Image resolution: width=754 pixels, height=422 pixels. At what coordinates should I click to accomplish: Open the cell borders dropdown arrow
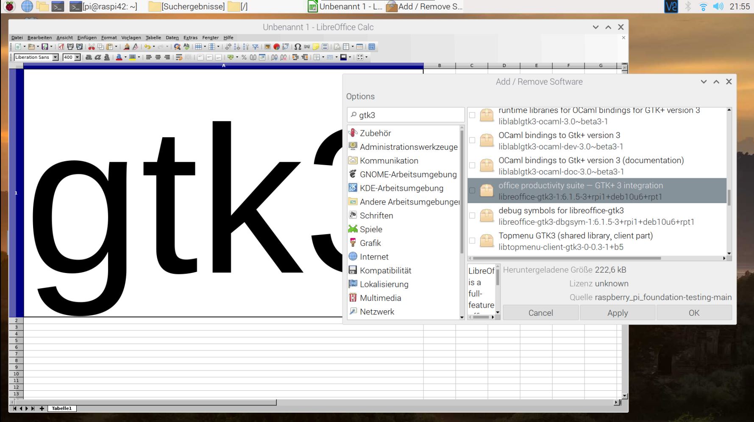click(323, 57)
